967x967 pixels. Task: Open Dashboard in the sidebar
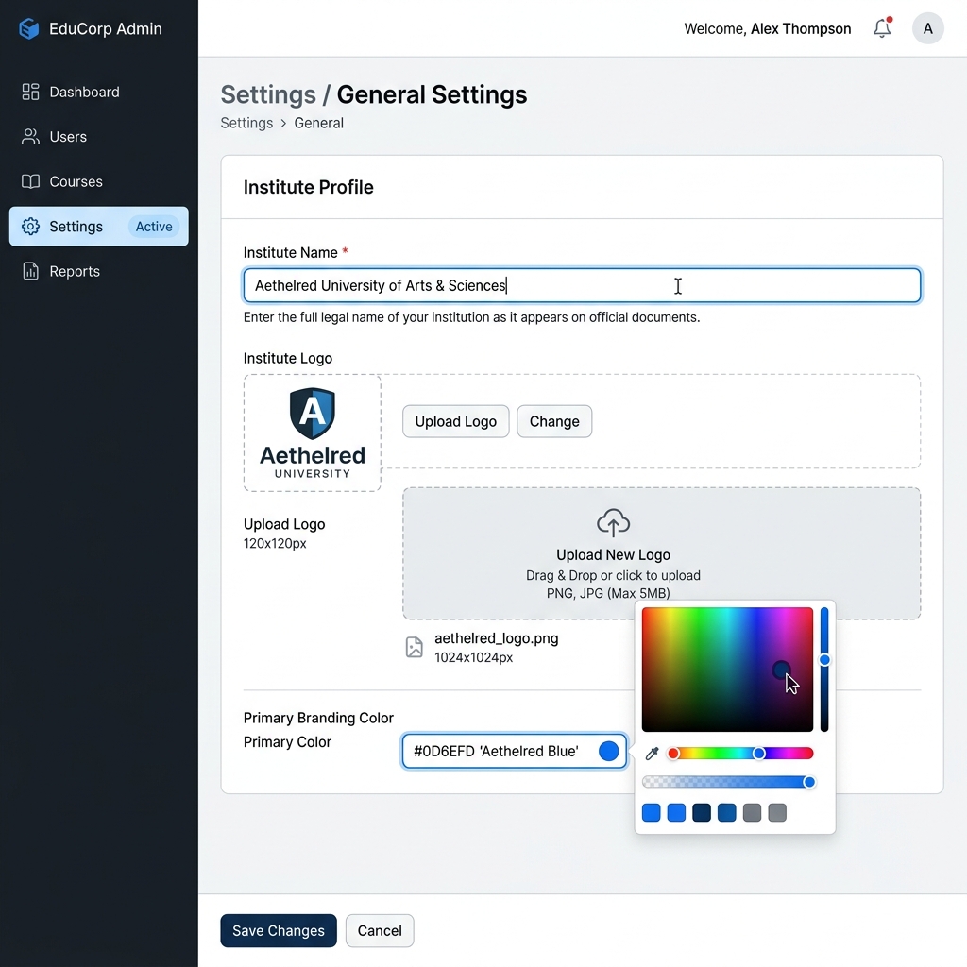click(98, 92)
